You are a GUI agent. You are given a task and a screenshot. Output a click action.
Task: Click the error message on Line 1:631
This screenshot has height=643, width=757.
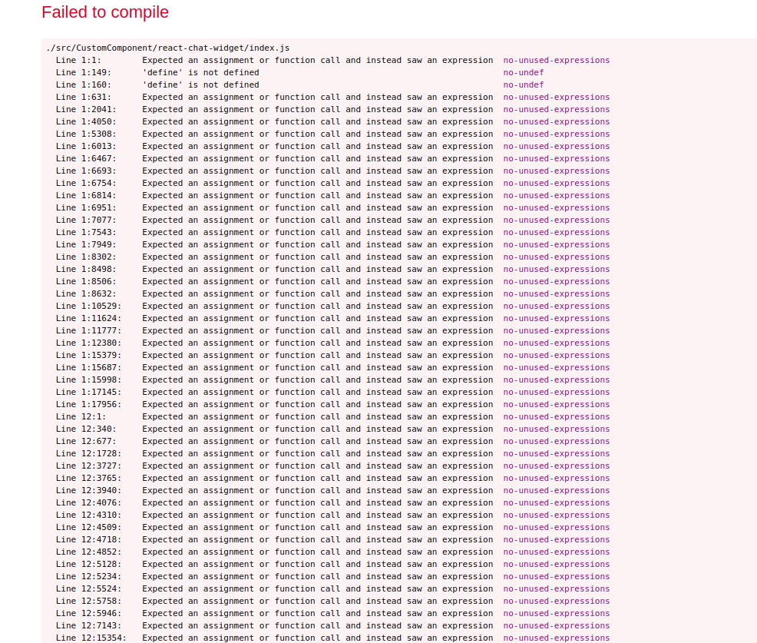point(318,97)
